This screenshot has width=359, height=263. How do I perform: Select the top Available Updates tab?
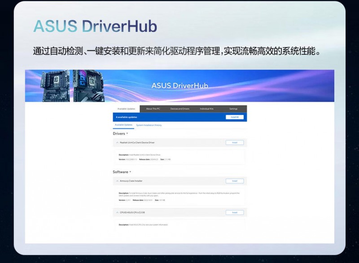tap(126, 109)
